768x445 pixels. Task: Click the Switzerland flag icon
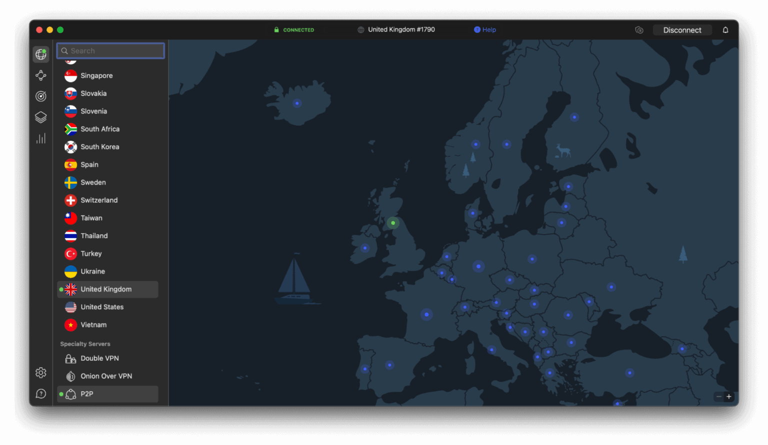[x=70, y=200]
